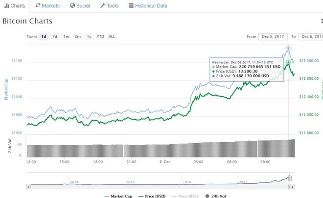Screen dimensions: 323x198
Task: Go to the Historical Data tab
Action: (x=147, y=6)
